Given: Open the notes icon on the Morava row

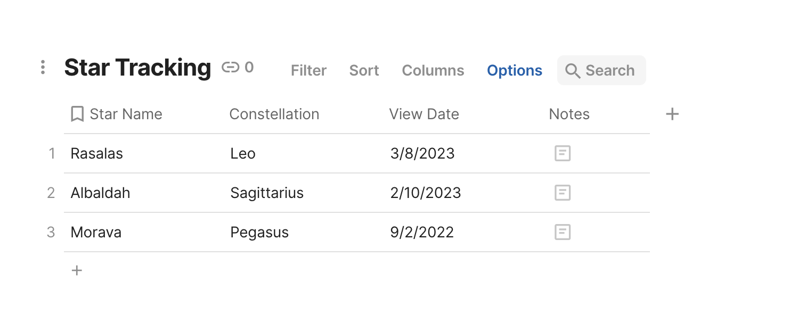Looking at the screenshot, I should pos(563,232).
